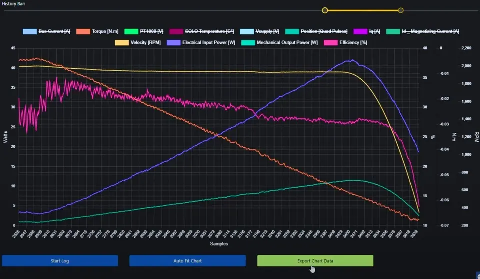Click the Bus Current light blue swatch
Viewport: 480px width, 279px height.
[x=30, y=31]
